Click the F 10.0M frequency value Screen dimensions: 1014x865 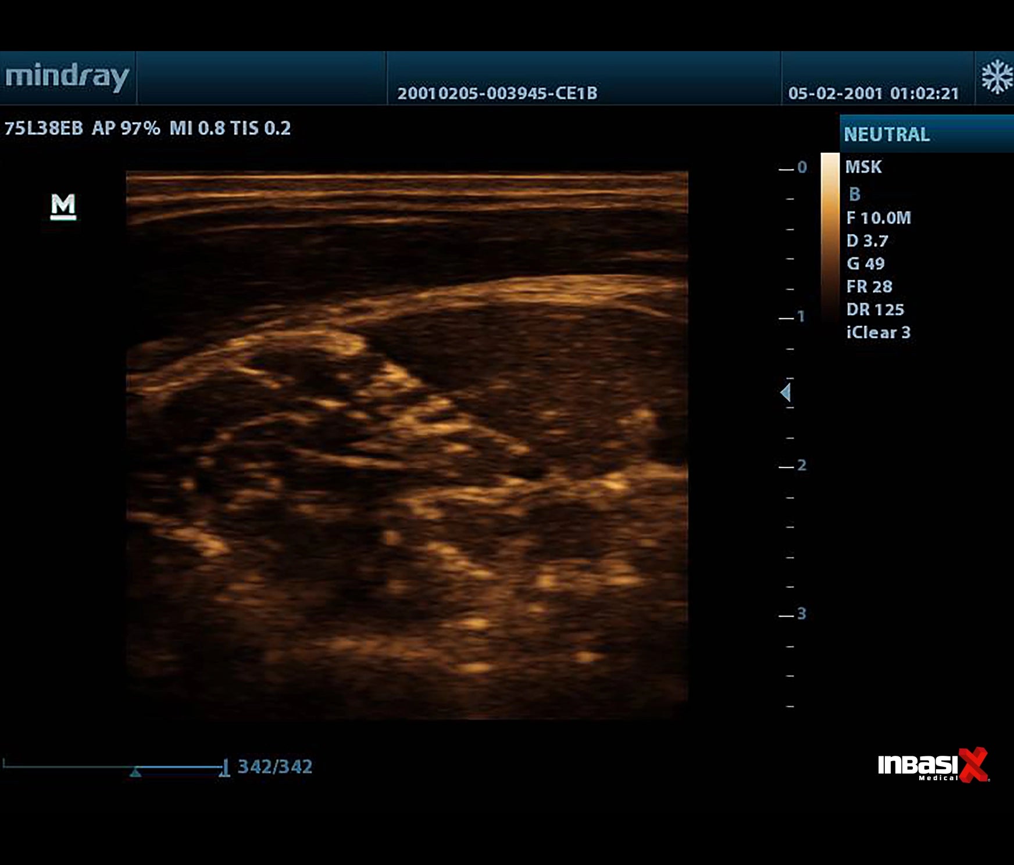point(879,218)
